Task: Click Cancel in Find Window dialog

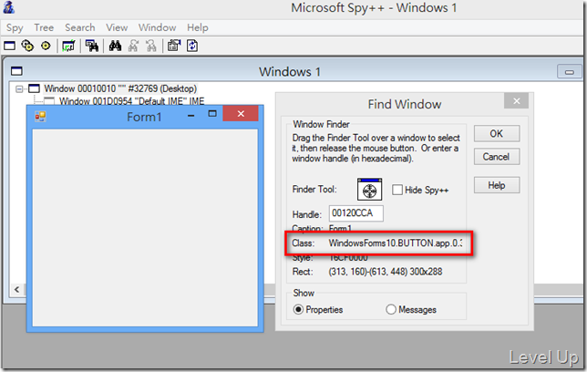Action: click(x=497, y=157)
